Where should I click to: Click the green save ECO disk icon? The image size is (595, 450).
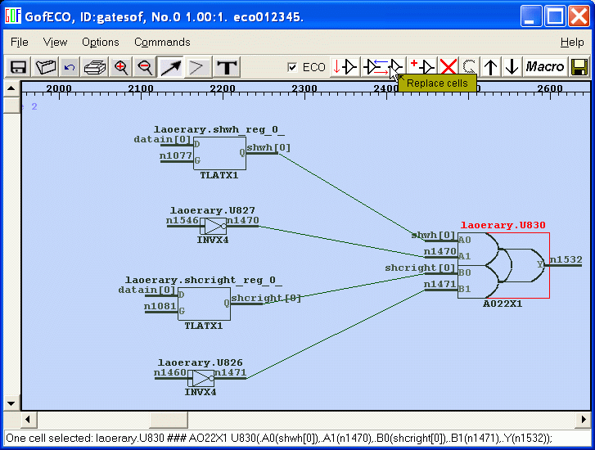click(579, 67)
